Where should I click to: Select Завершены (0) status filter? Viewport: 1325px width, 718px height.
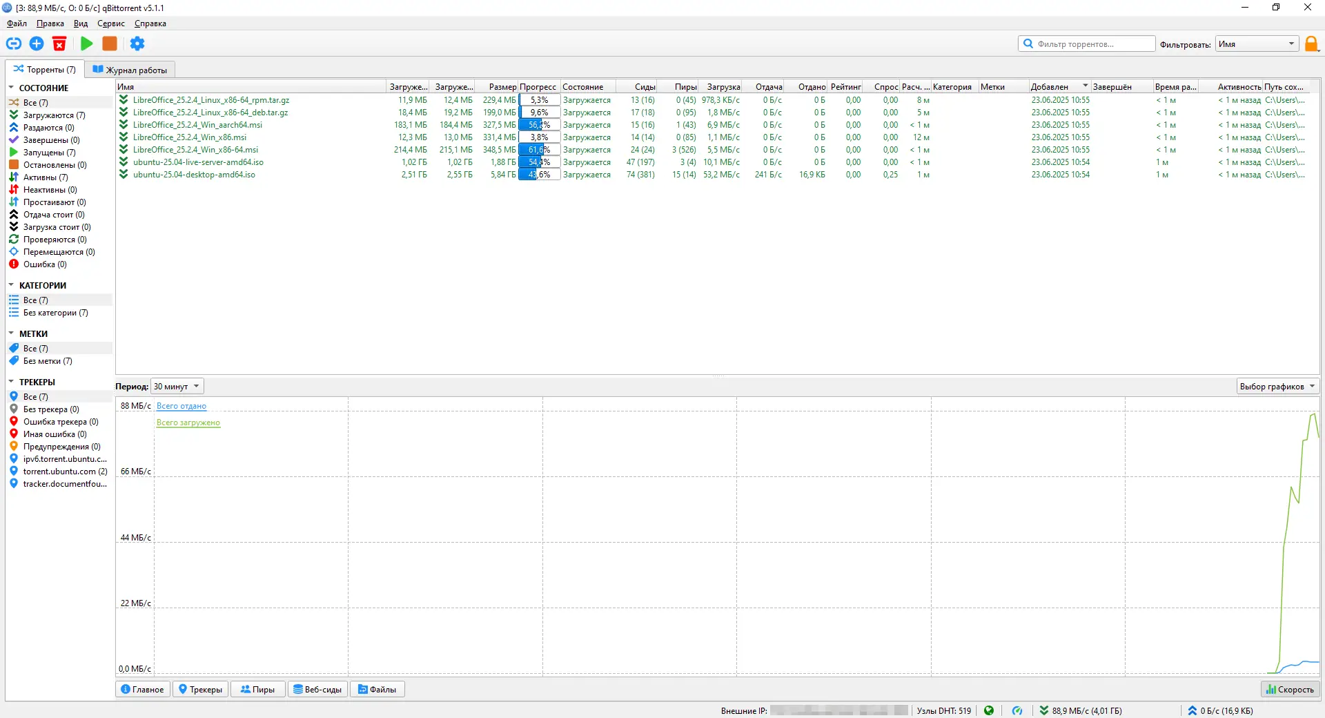coord(51,140)
